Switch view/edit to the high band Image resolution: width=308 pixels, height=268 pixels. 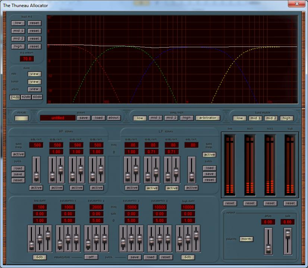click(x=186, y=118)
